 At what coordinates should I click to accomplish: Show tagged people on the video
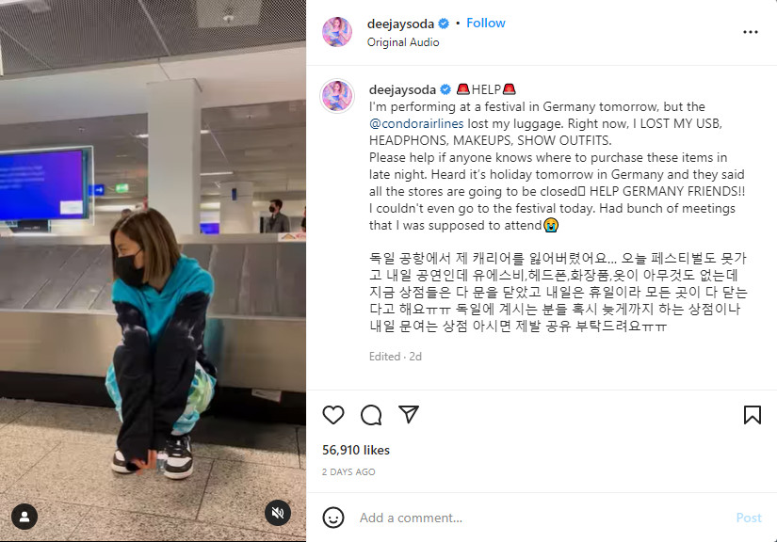[x=24, y=517]
